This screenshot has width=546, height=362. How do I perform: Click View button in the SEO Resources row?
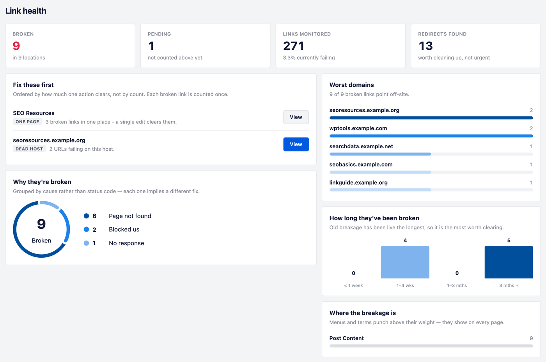click(x=296, y=117)
